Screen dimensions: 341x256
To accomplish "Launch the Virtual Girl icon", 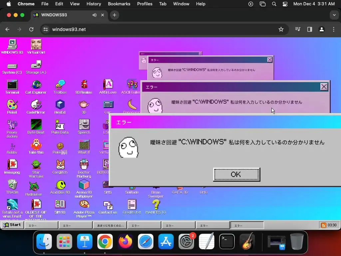I will tap(36, 47).
